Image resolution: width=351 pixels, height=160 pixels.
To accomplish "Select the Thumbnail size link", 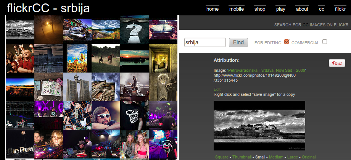I will [242, 157].
